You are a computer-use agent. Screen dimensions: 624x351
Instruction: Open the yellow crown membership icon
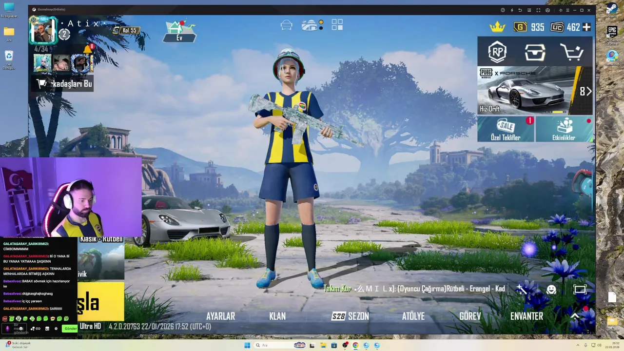tap(497, 27)
